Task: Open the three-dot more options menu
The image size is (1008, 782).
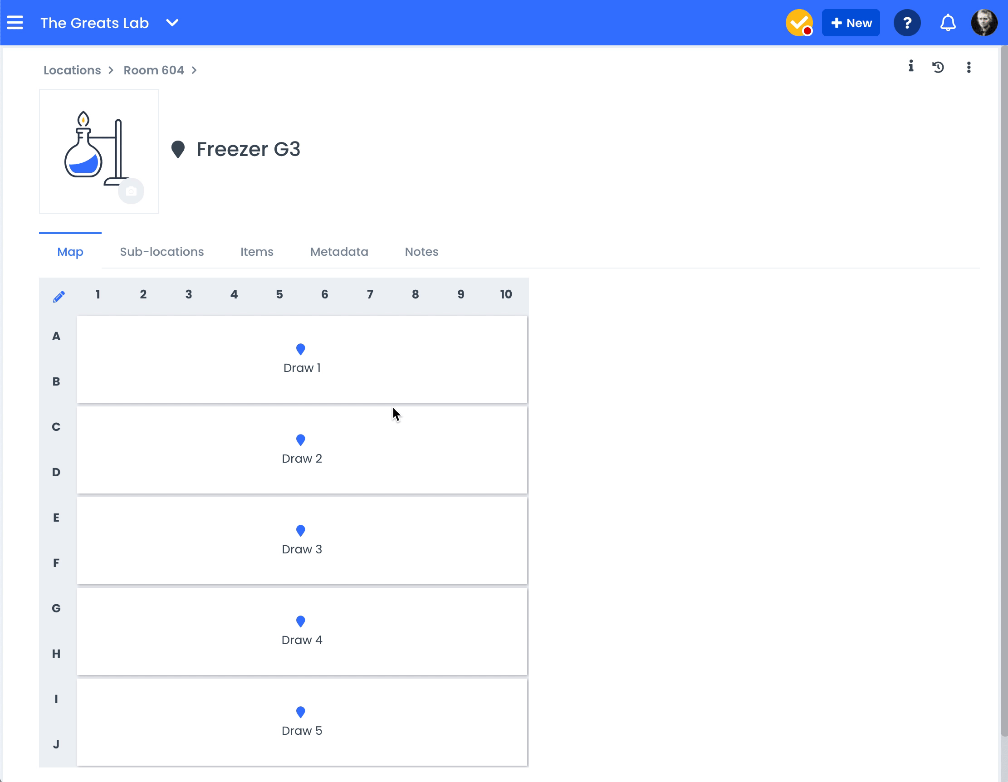Action: [969, 67]
